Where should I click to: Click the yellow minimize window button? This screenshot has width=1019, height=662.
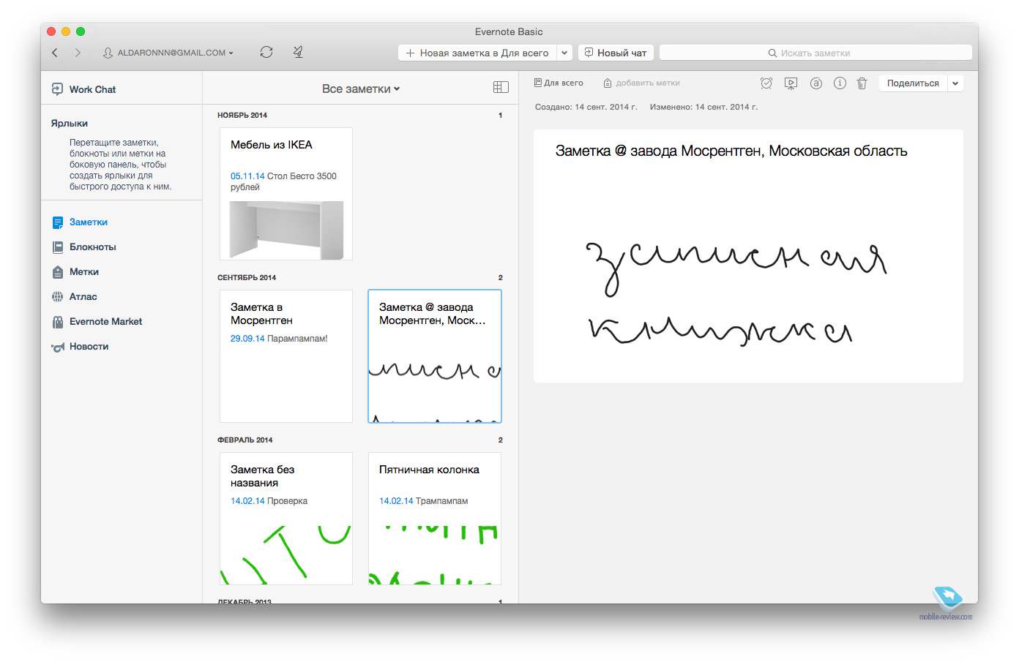[66, 31]
